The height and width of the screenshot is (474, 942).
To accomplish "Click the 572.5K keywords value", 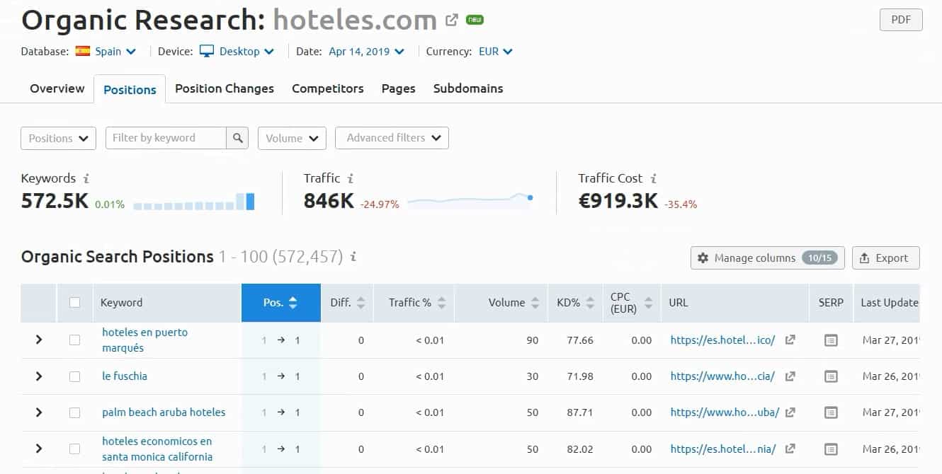I will pyautogui.click(x=55, y=202).
